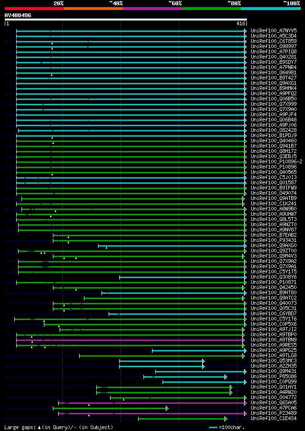Select hit label UniRef100_C6T859
This screenshot has width=305, height=431.
[274, 41]
